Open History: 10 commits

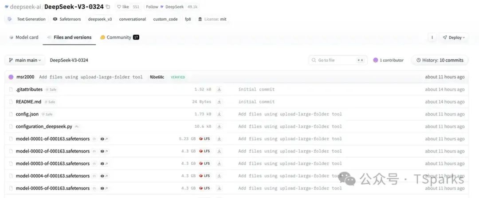pos(440,60)
